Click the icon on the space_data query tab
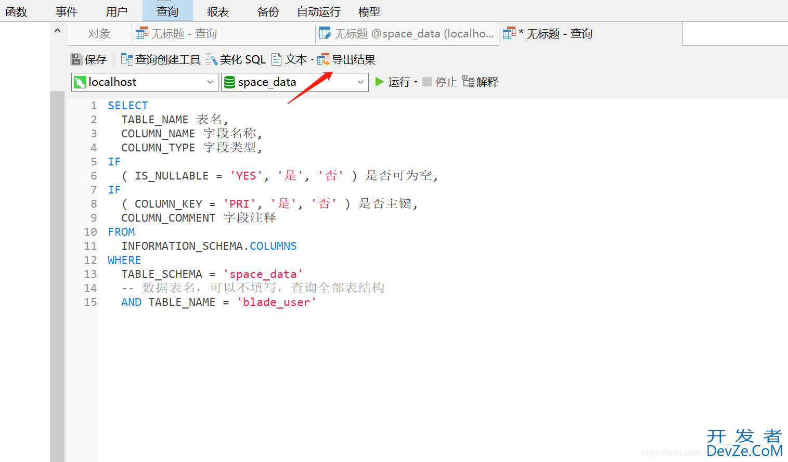788x462 pixels. point(325,33)
